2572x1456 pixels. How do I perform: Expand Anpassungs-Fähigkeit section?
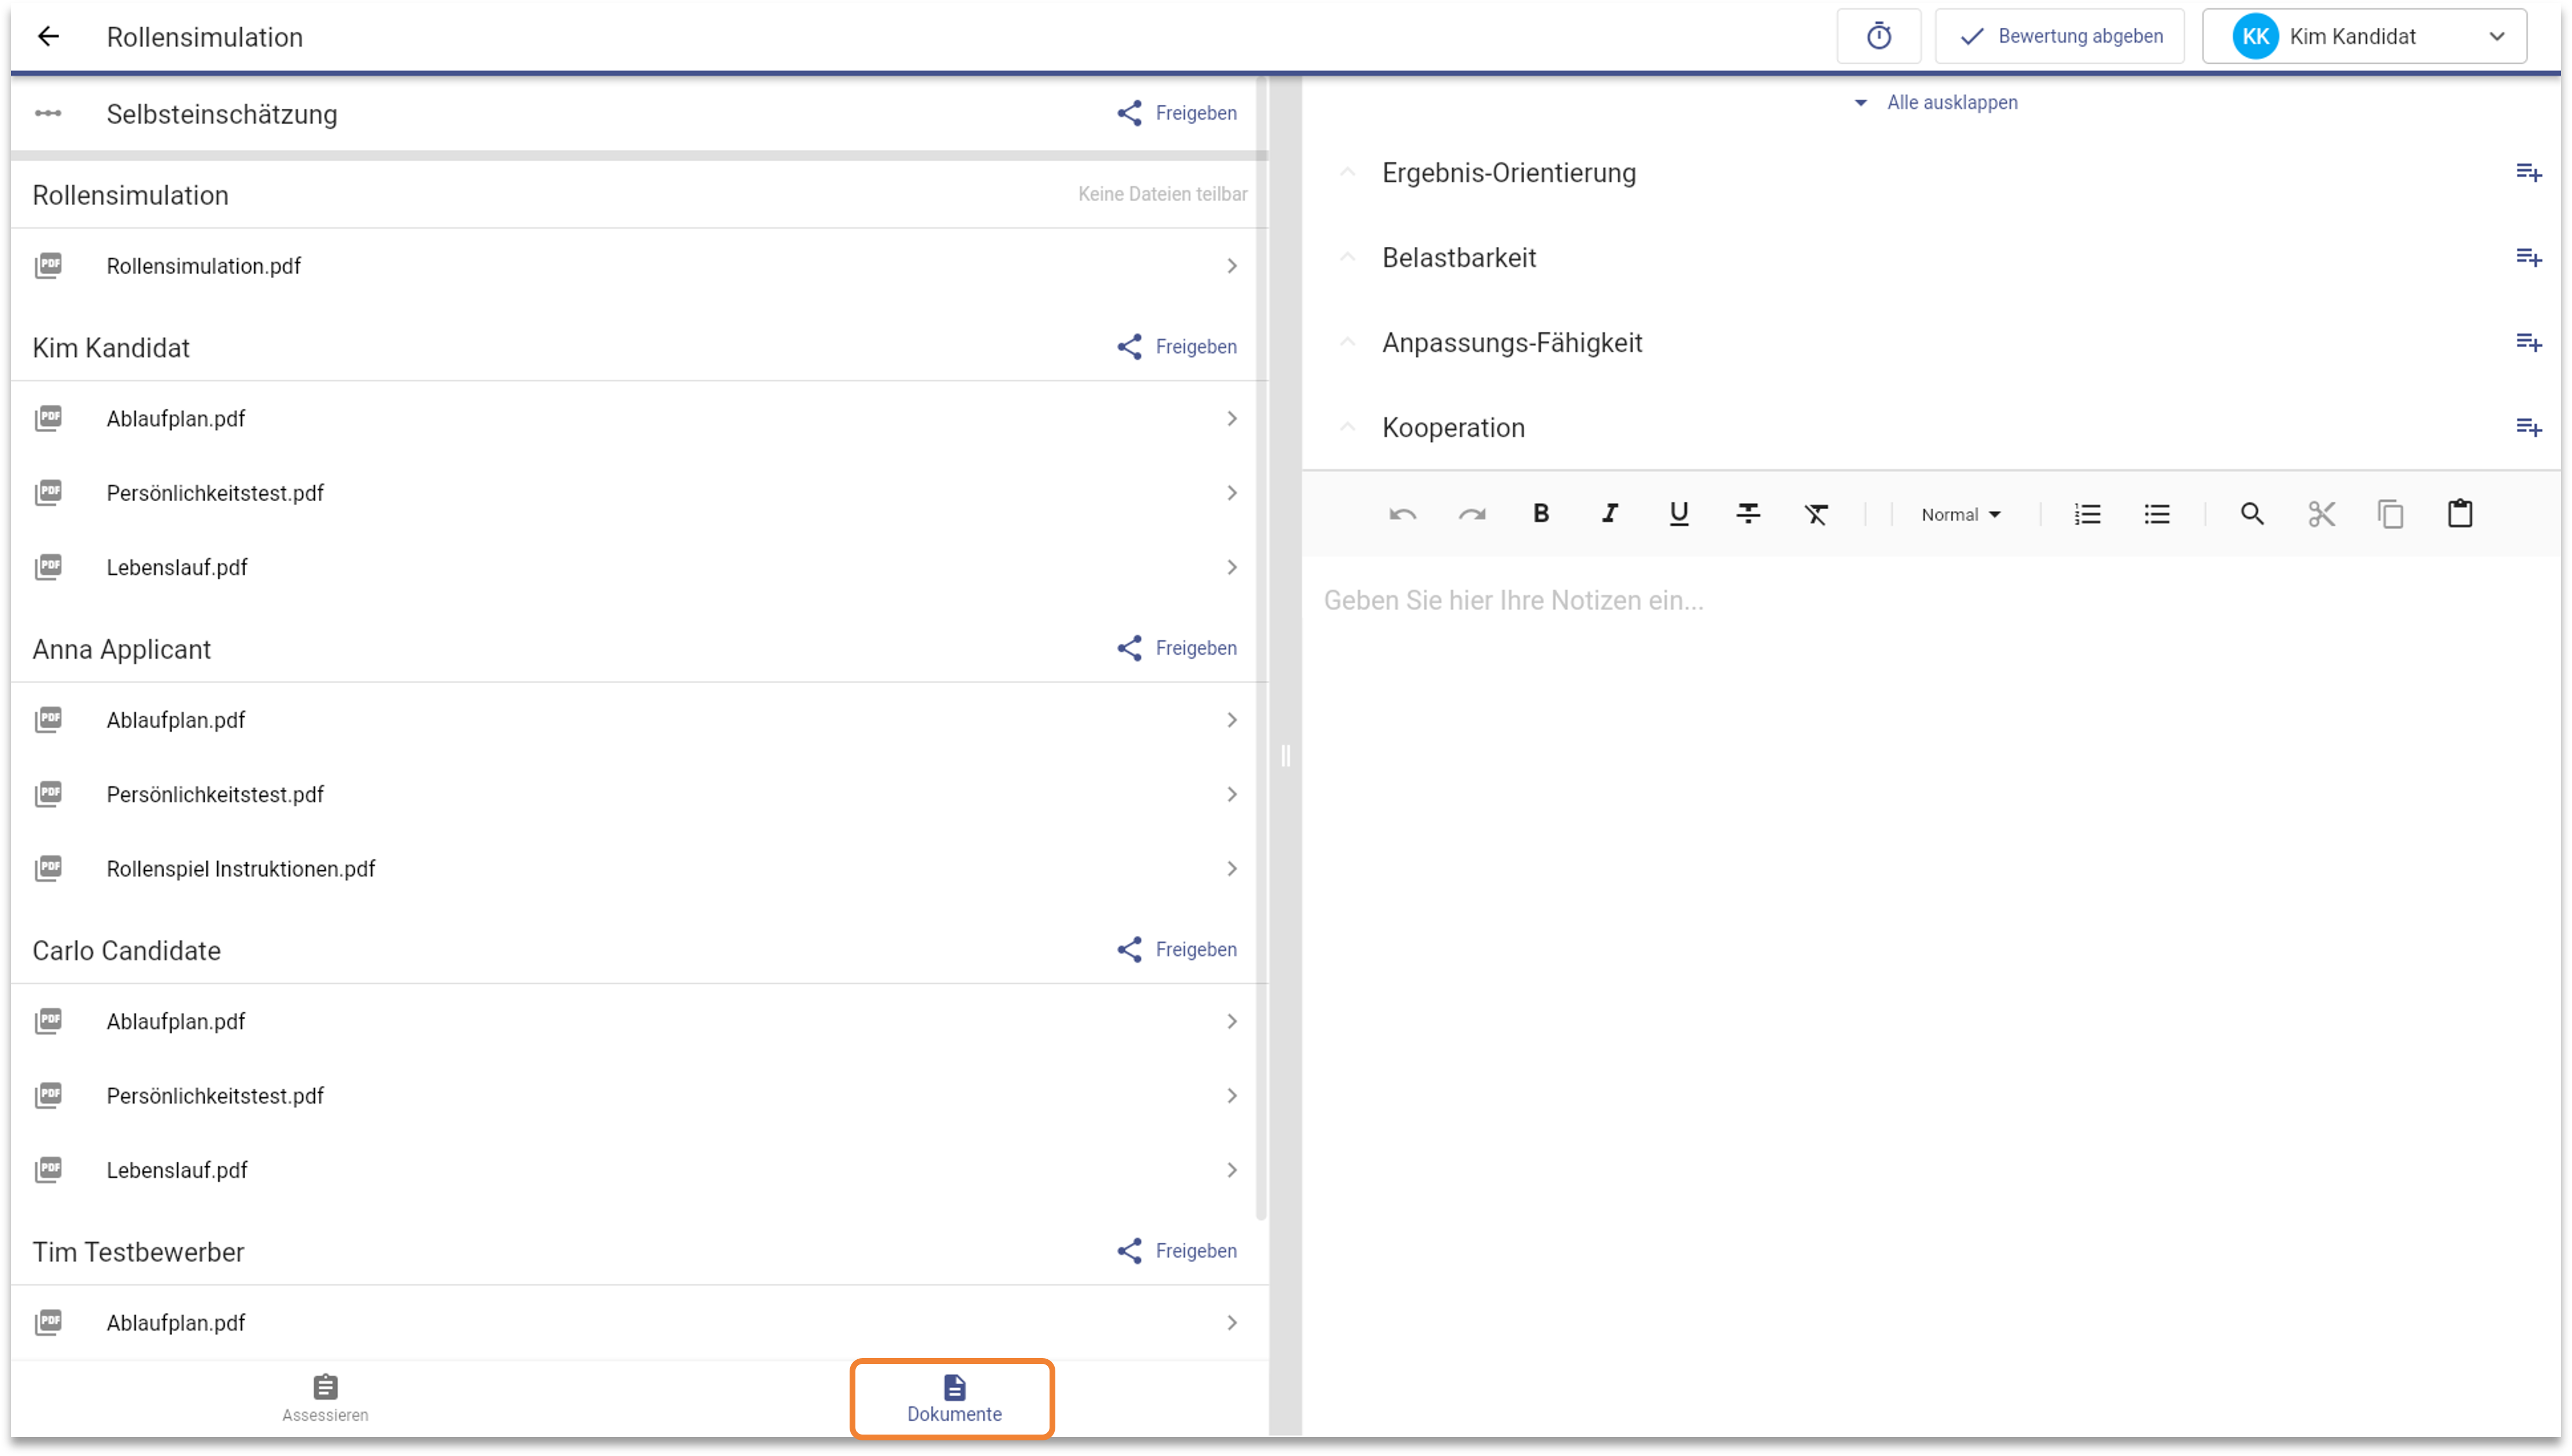tap(1347, 343)
